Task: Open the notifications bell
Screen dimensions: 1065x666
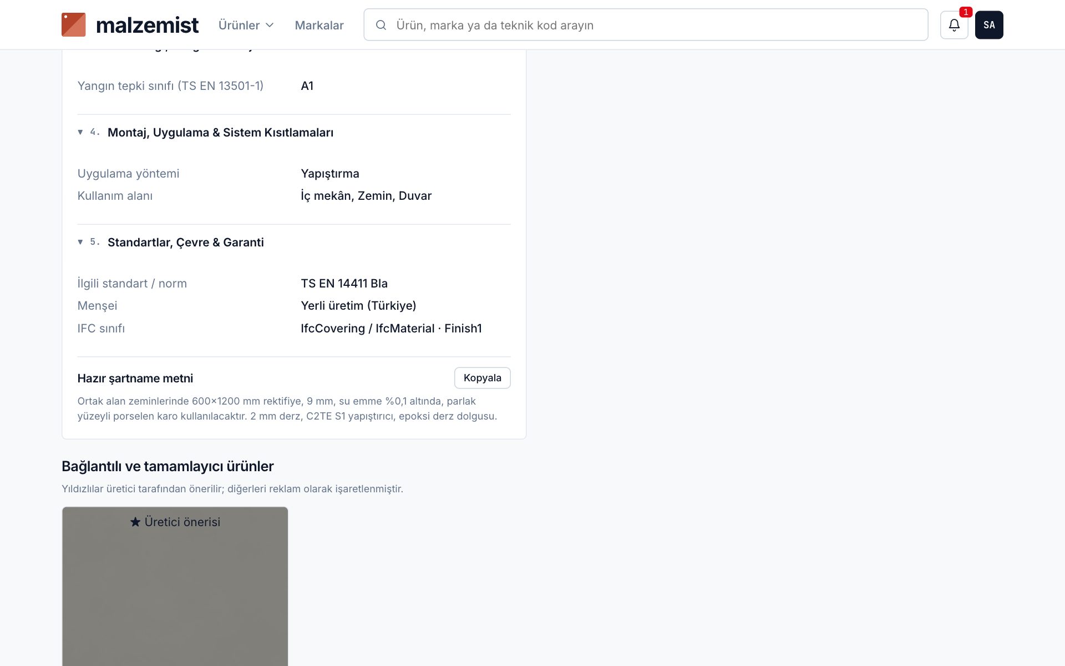Action: pyautogui.click(x=954, y=25)
